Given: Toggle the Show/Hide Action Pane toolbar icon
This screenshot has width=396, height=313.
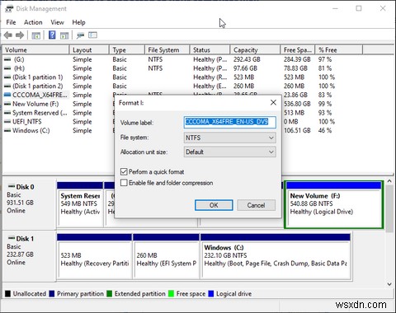Looking at the screenshot, I should click(64, 35).
